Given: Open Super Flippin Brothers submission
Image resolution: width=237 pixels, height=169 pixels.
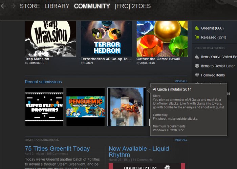Looking at the screenshot, I should coord(44,107).
